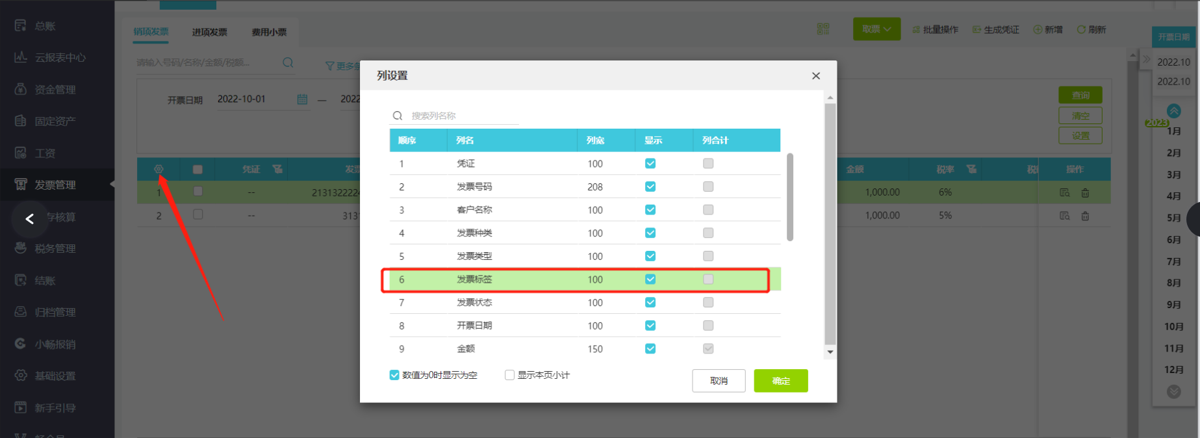Click 刷新 to refresh list

(1091, 30)
